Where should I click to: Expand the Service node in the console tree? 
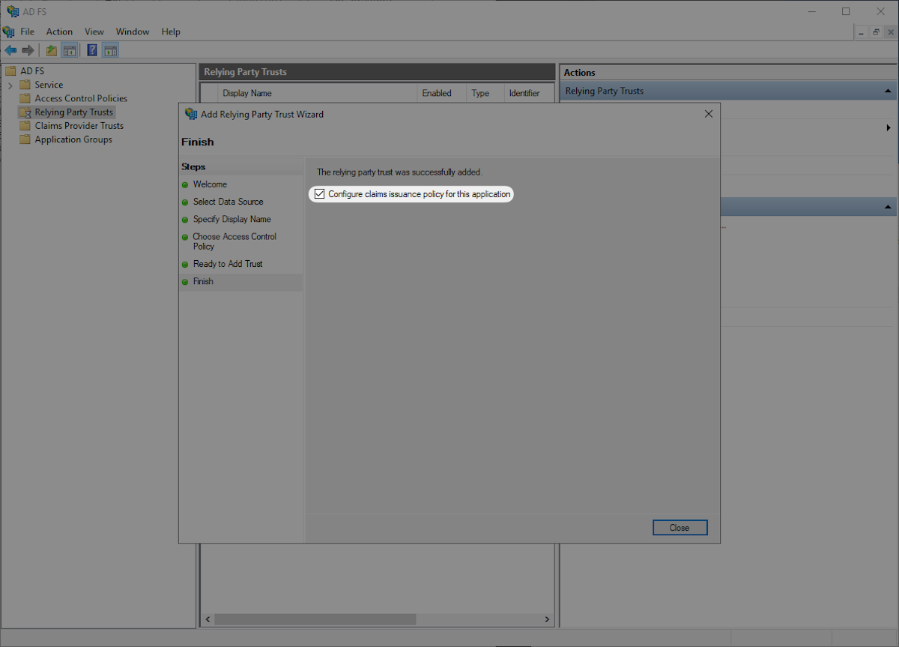click(x=10, y=84)
